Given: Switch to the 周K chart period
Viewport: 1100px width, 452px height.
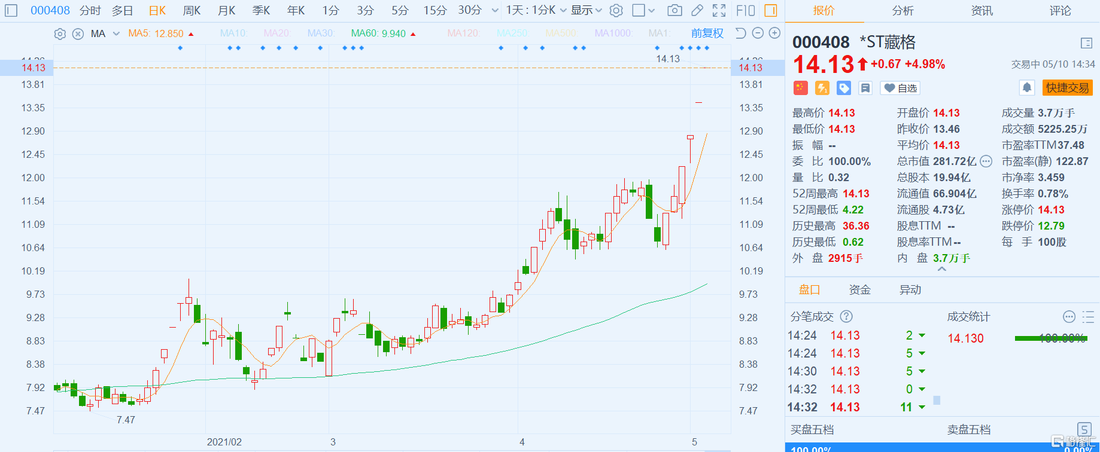Looking at the screenshot, I should pos(192,10).
